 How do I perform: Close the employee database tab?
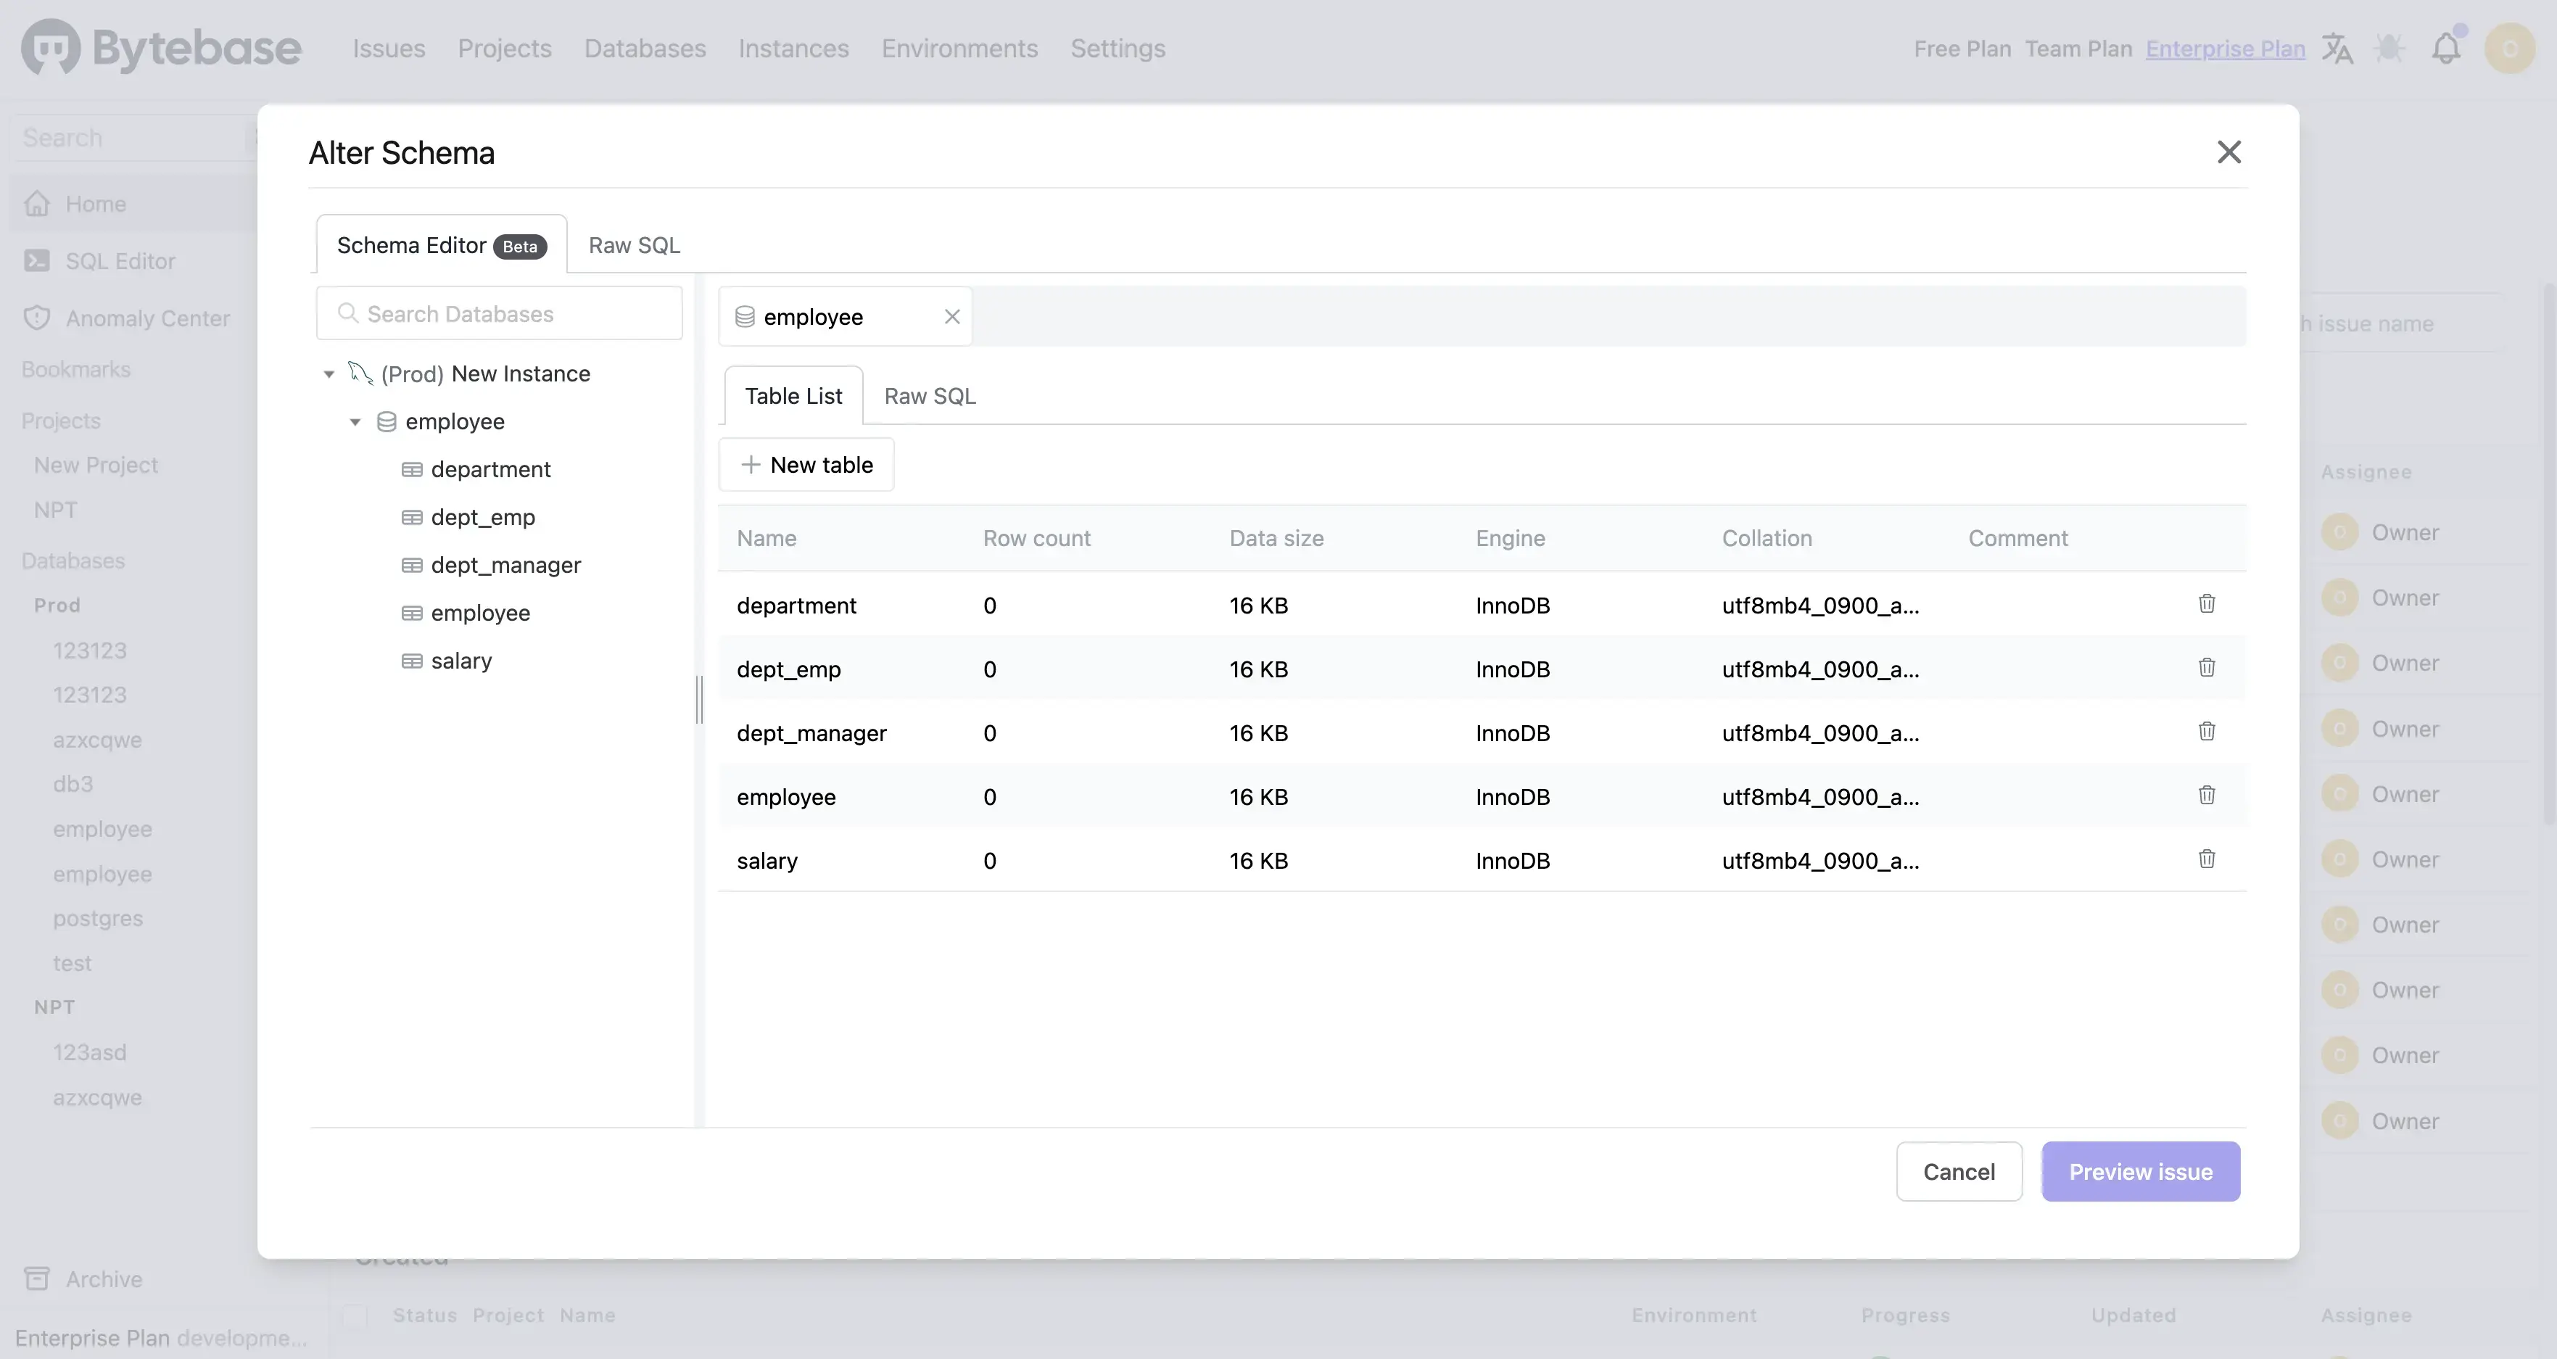coord(951,317)
